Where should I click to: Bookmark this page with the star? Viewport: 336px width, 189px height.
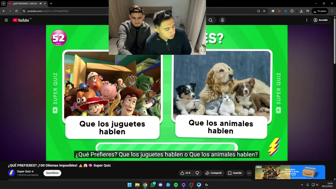pyautogui.click(x=264, y=11)
